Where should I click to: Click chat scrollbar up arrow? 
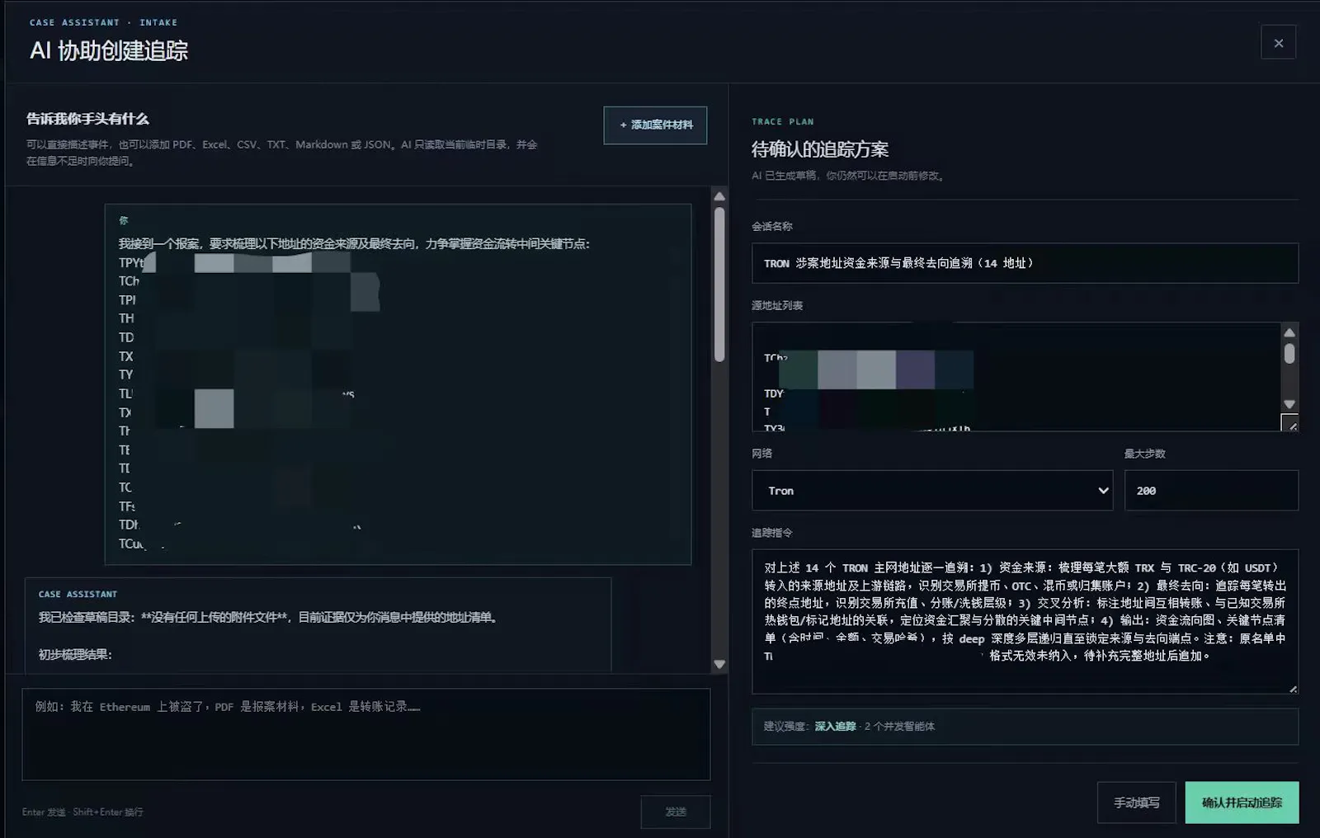tap(719, 196)
